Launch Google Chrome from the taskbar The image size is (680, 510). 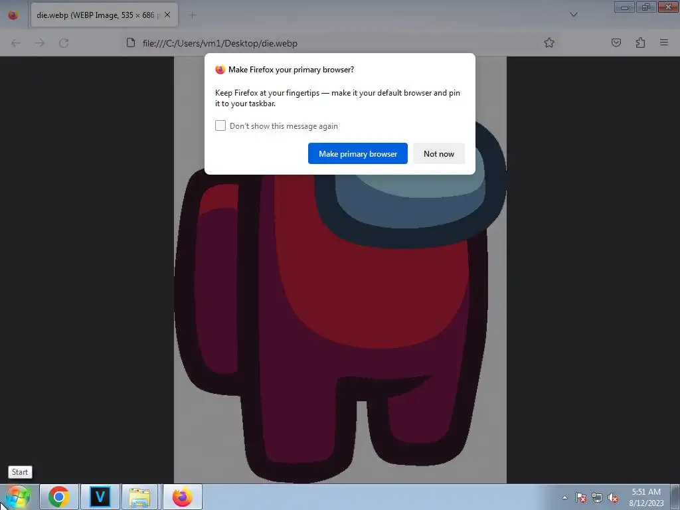tap(59, 497)
